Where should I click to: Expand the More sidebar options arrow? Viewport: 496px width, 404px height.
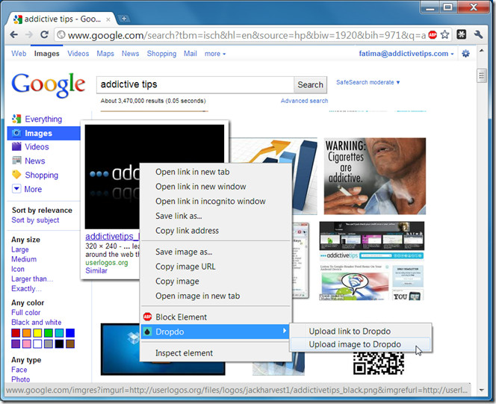pos(16,189)
